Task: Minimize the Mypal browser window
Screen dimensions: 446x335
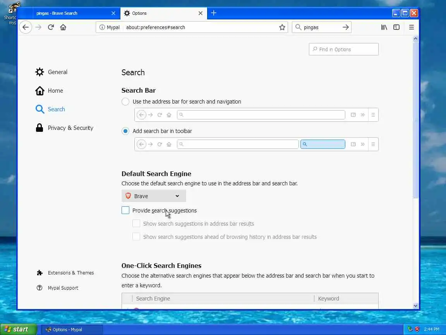Action: point(396,13)
